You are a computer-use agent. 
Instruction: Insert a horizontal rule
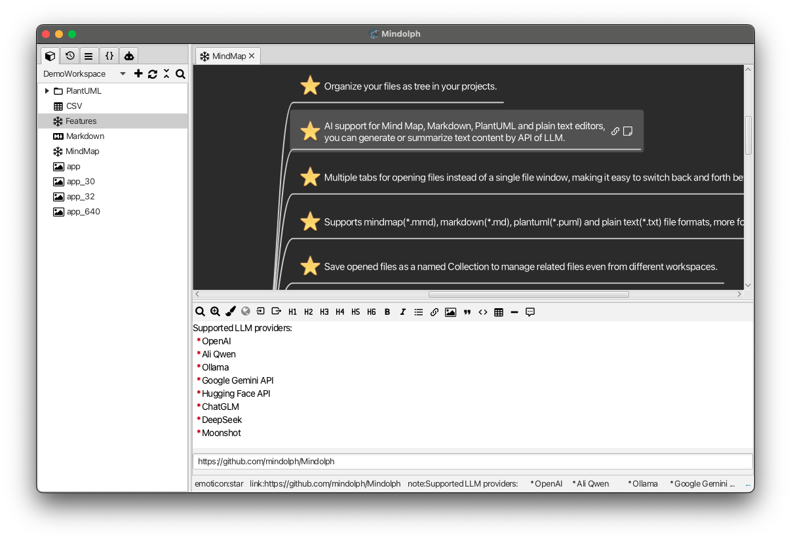514,312
